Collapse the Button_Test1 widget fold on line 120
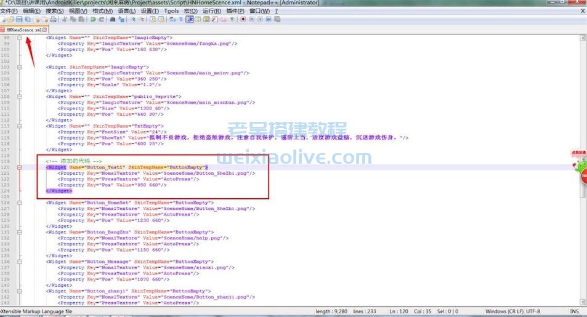587x317 pixels. [x=20, y=167]
